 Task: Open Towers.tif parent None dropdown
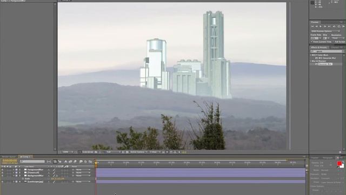[x=83, y=173]
